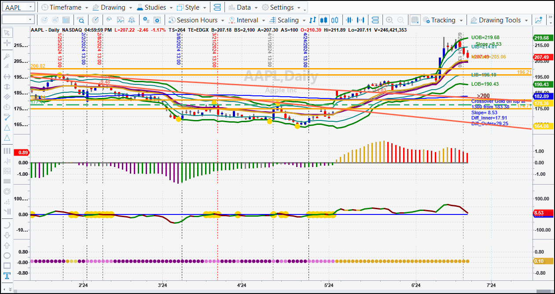Open the Timeframe menu
Screen dimensions: 555x294
point(61,7)
